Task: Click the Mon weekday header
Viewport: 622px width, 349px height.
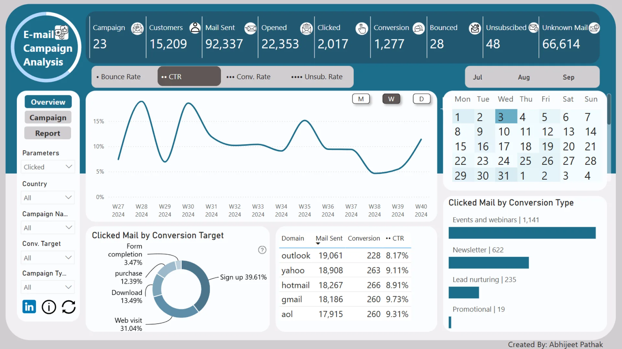Action: [462, 99]
